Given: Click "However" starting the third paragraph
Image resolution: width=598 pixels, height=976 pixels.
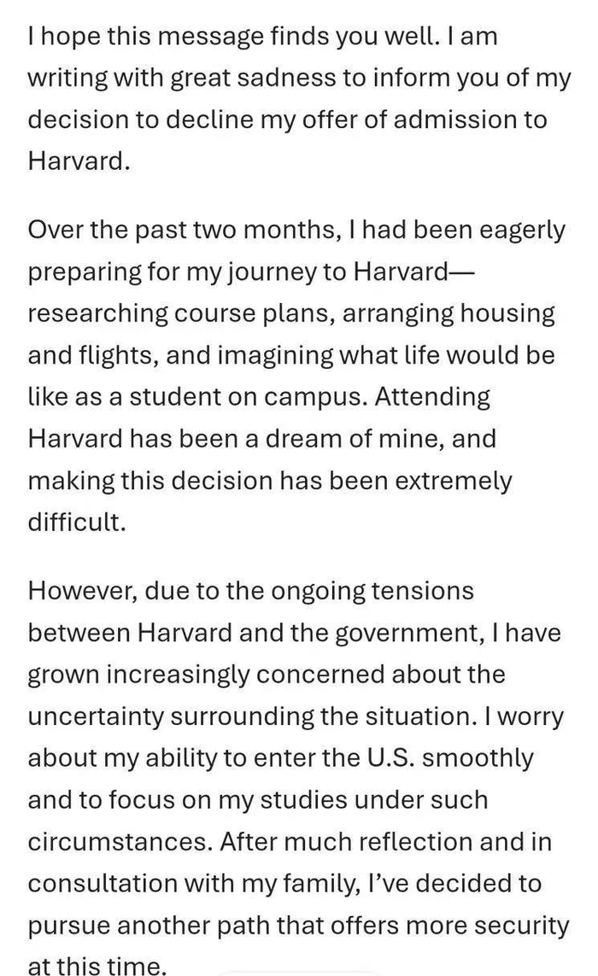Looking at the screenshot, I should [81, 591].
